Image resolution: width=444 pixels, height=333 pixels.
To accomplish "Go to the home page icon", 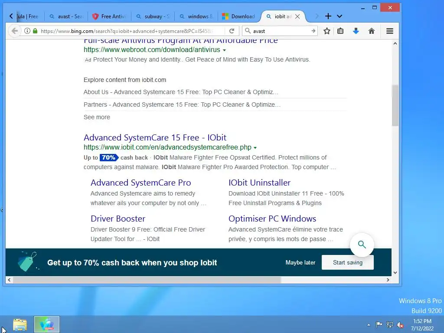I will click(372, 31).
